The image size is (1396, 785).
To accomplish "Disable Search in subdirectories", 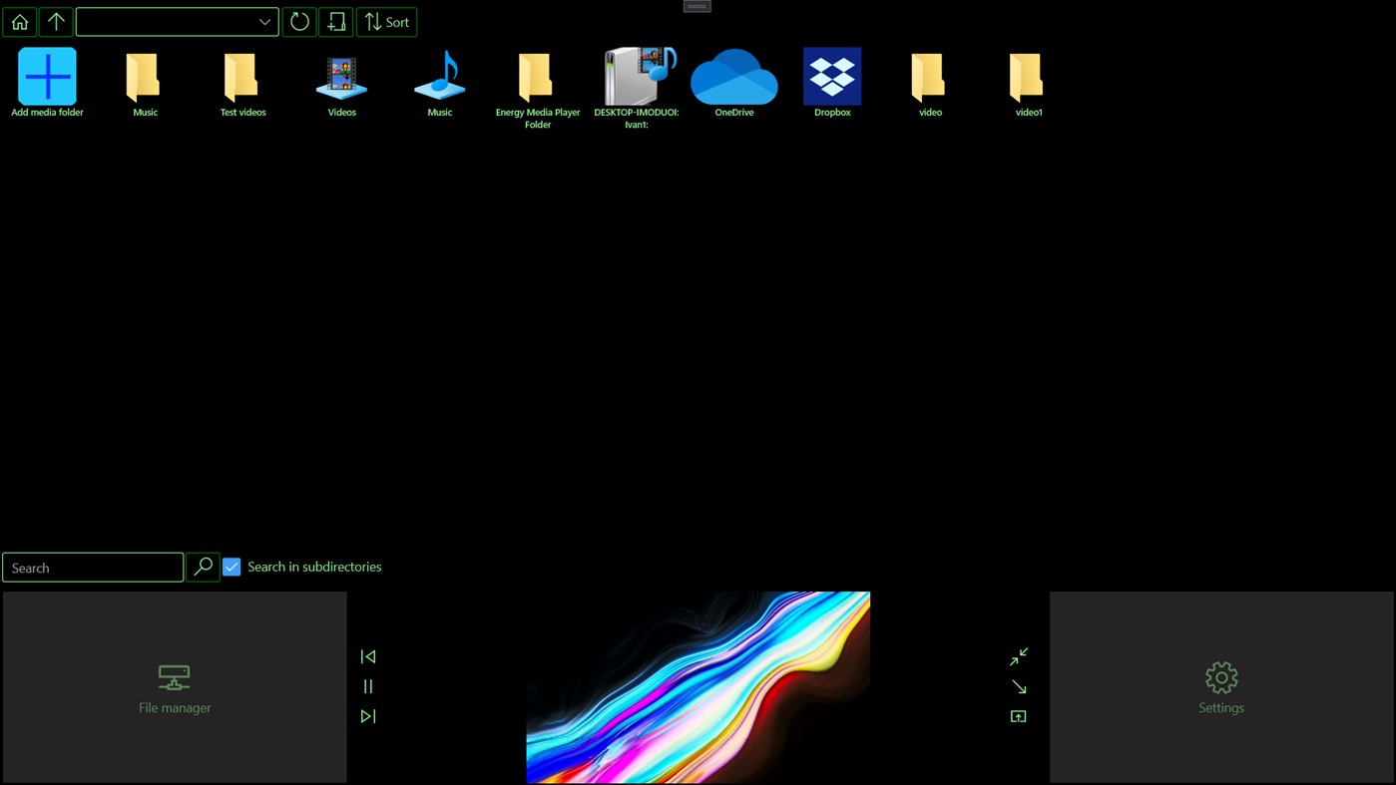I will coord(231,566).
